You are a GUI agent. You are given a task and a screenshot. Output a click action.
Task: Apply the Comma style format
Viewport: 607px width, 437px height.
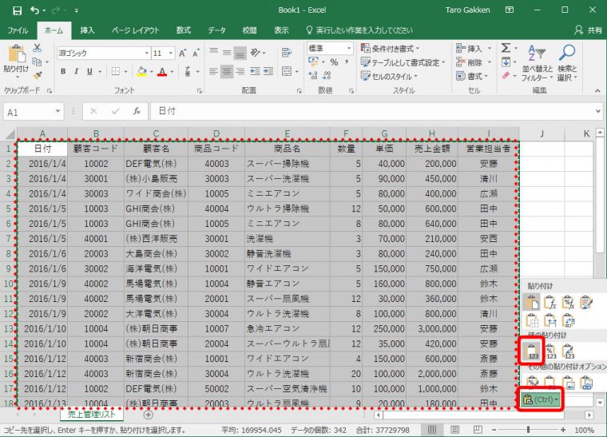coord(347,62)
